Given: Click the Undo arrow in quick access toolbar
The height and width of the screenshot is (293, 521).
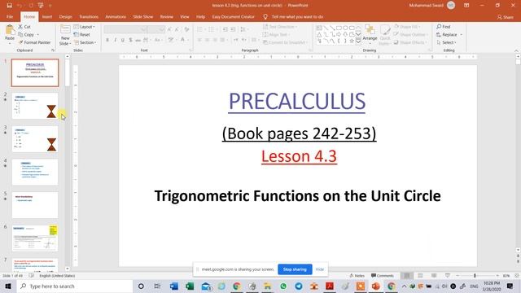Looking at the screenshot, I should click(20, 6).
